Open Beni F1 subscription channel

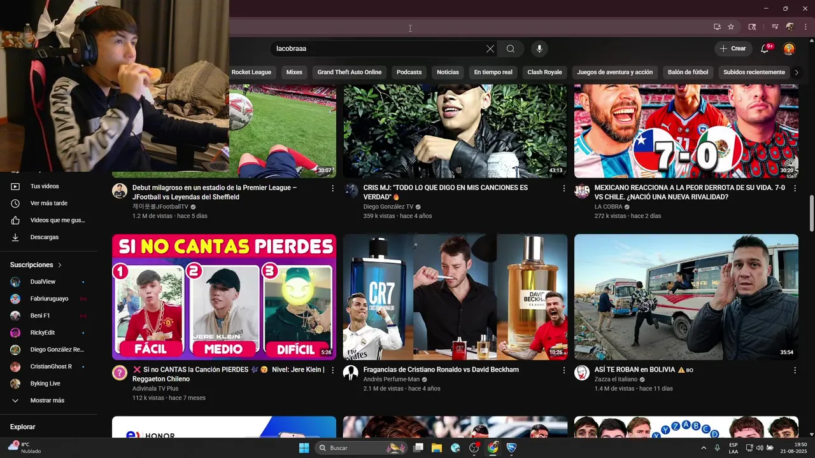pyautogui.click(x=48, y=316)
